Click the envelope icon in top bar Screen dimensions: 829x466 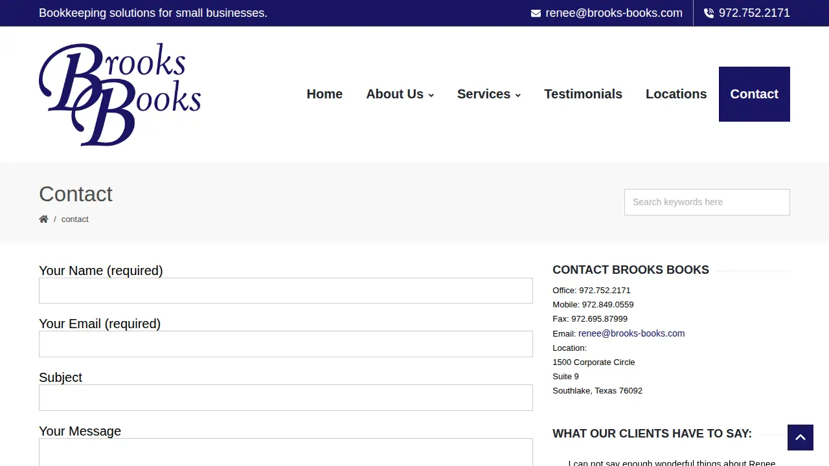[536, 13]
